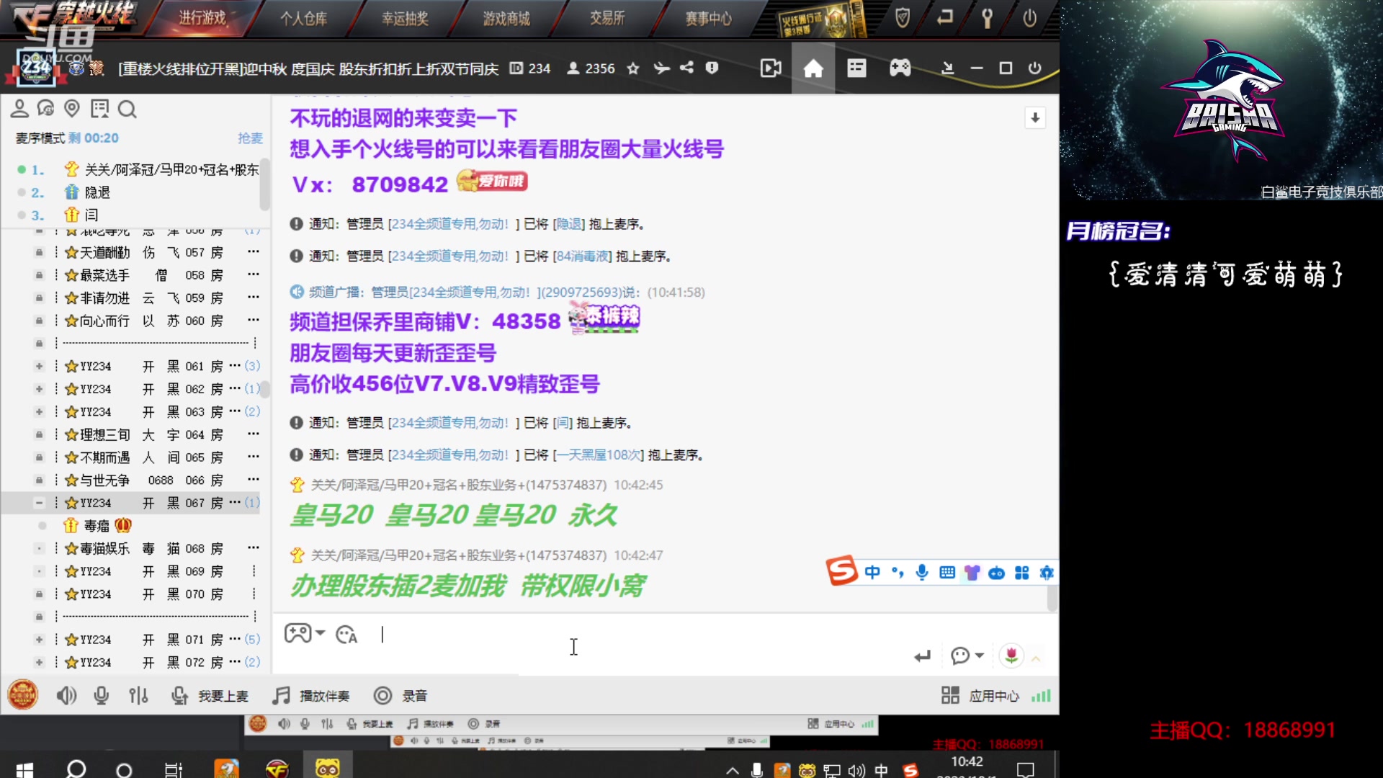Open Sogou soft keyboard icon
The height and width of the screenshot is (778, 1383).
pyautogui.click(x=947, y=573)
